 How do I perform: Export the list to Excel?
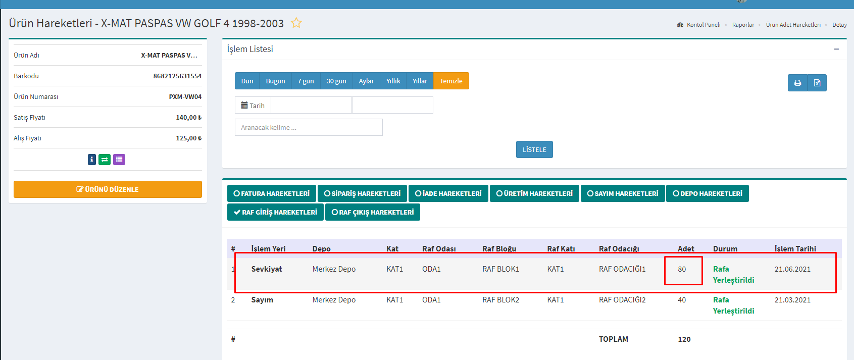[817, 83]
